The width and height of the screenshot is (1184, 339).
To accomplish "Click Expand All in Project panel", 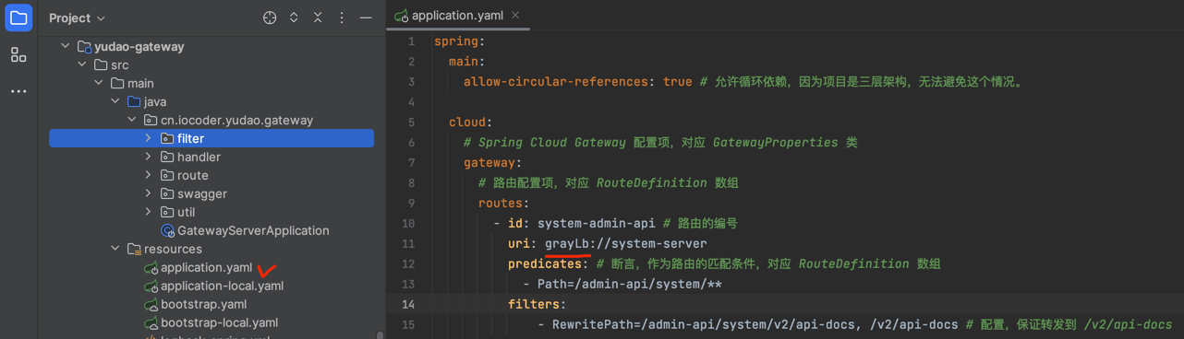I will click(x=294, y=18).
